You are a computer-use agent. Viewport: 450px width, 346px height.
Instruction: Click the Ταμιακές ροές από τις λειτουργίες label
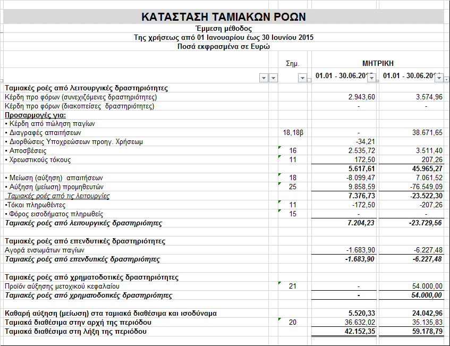58,196
